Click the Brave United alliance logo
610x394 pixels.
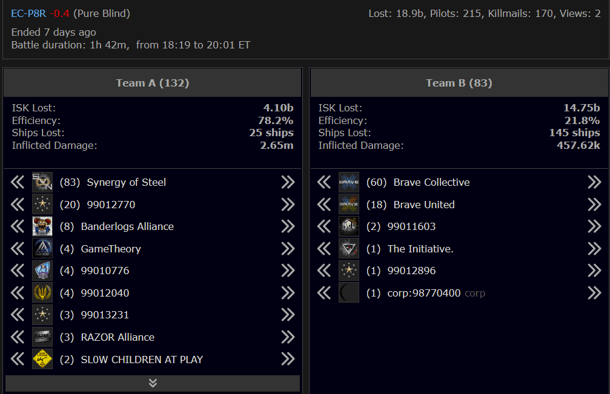point(349,205)
